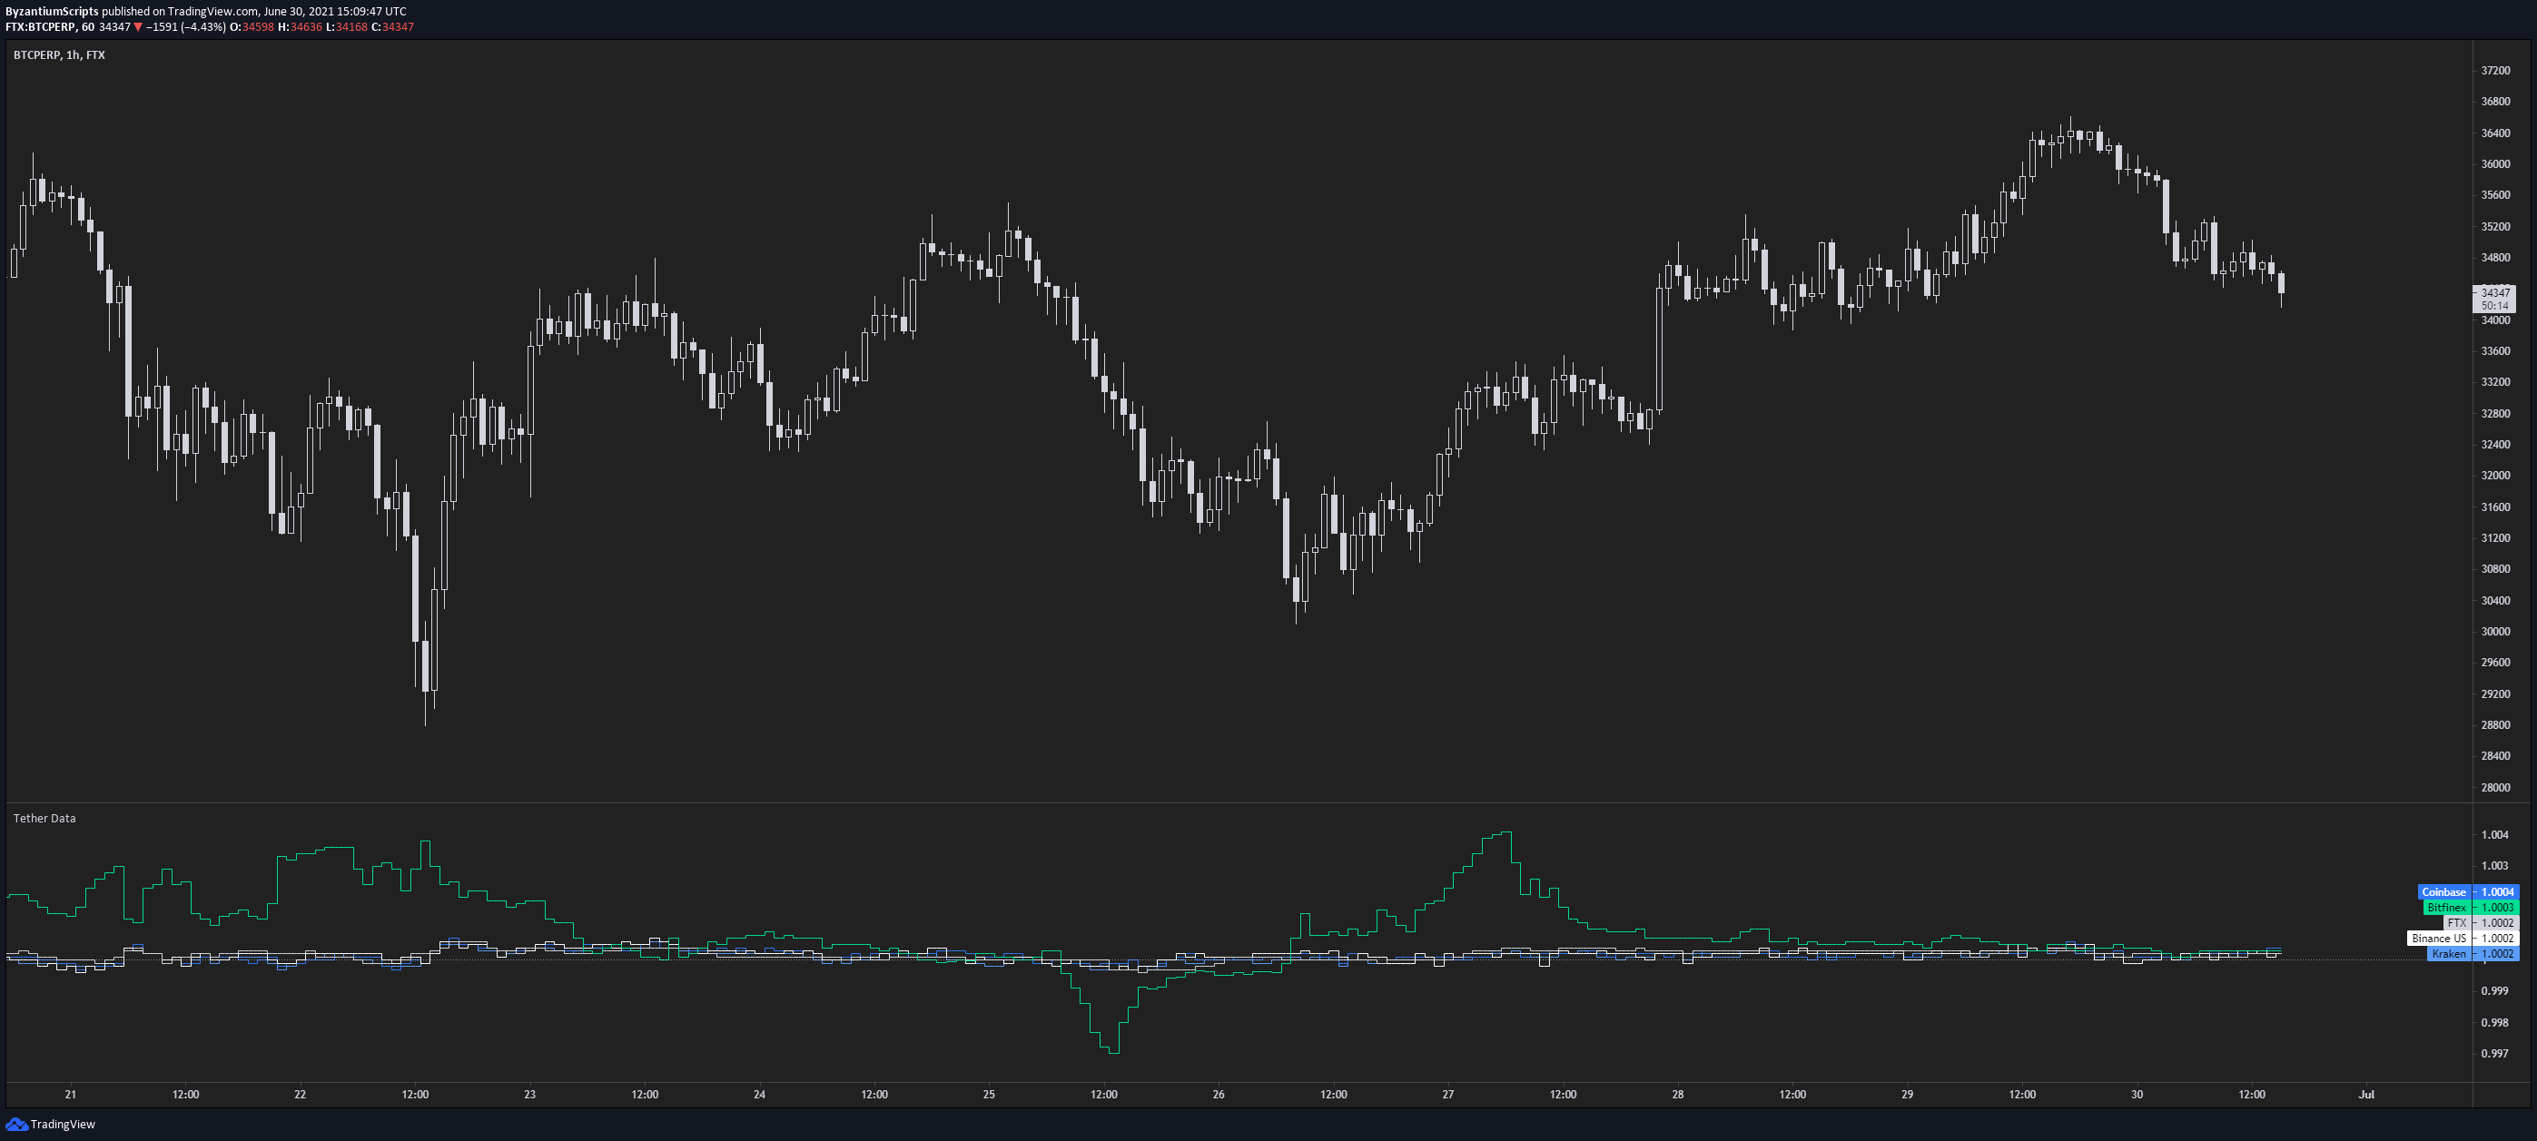Click the 'TradingView' wordmark at bottom left
Screen dimensions: 2537x1141
pos(63,1125)
